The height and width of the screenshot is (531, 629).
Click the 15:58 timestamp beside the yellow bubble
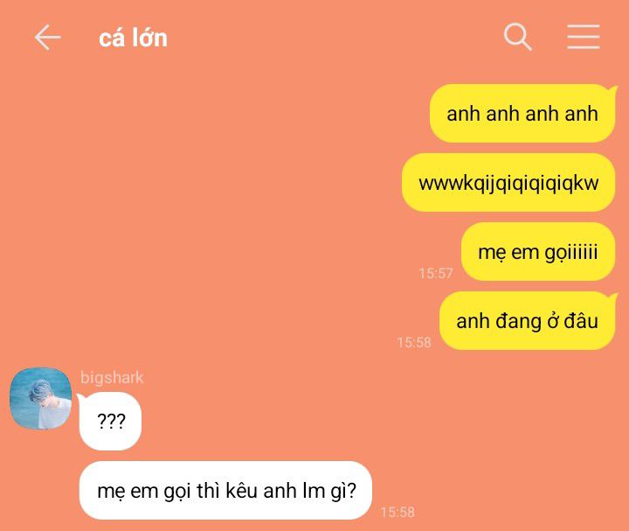pos(414,343)
